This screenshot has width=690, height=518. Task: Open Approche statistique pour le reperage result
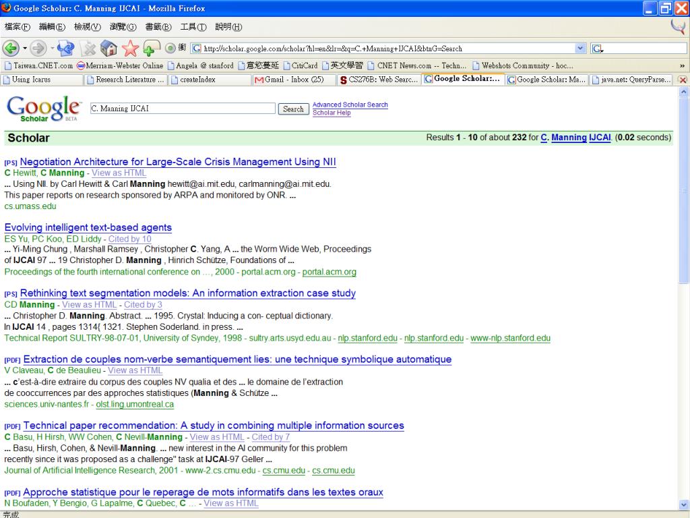point(203,492)
